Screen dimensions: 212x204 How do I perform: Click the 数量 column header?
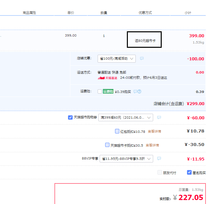104,13
